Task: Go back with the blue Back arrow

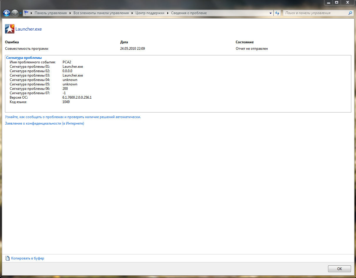Action: 6,13
